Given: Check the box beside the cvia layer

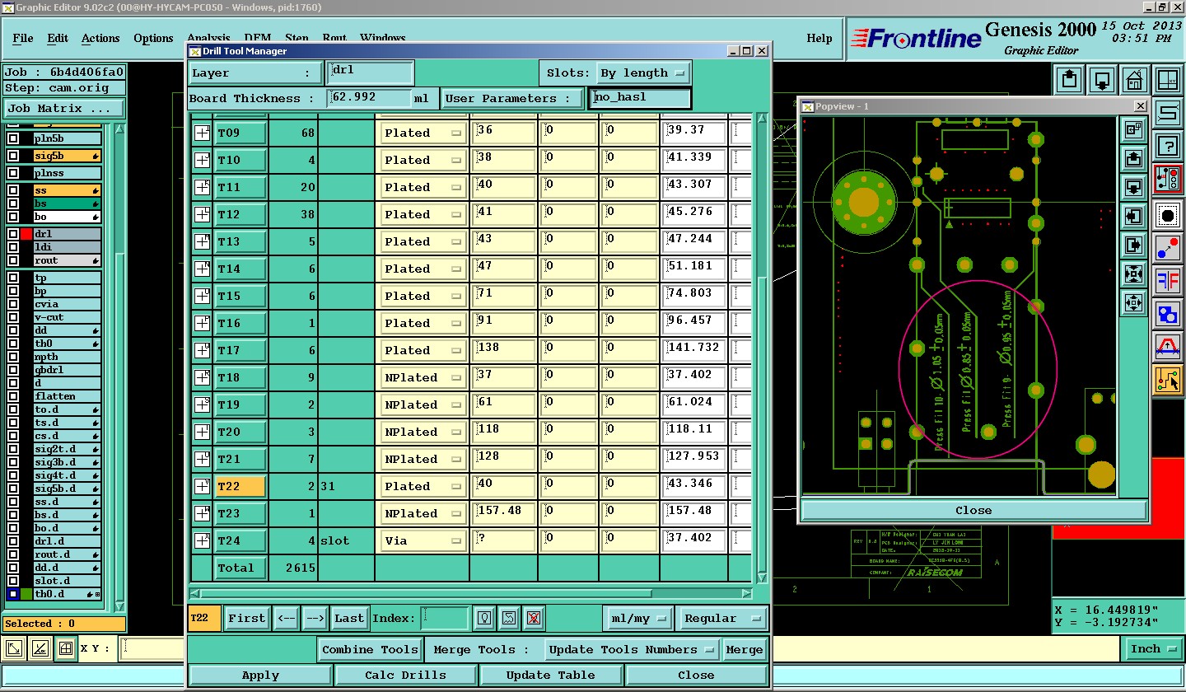Looking at the screenshot, I should [13, 304].
